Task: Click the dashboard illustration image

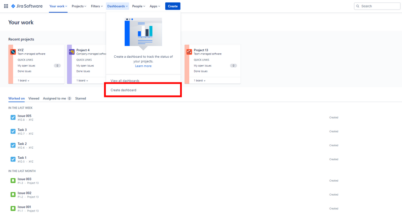Action: point(143,34)
